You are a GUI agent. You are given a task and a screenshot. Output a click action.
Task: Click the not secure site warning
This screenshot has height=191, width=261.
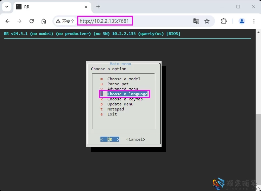pyautogui.click(x=65, y=21)
